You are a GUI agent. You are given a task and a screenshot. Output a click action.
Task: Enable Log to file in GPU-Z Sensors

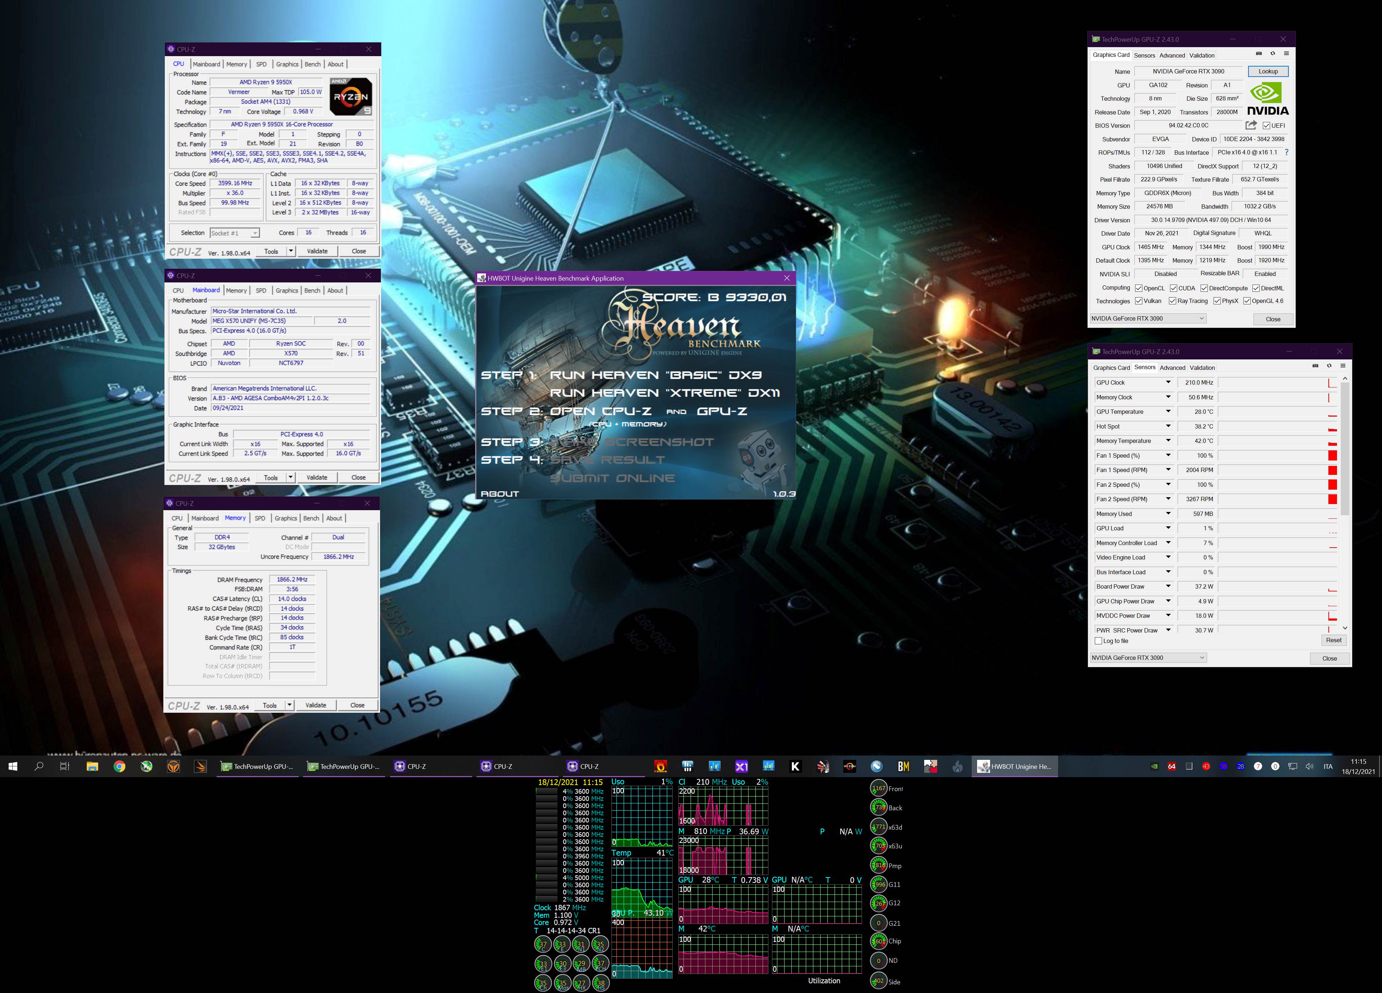[x=1098, y=641]
